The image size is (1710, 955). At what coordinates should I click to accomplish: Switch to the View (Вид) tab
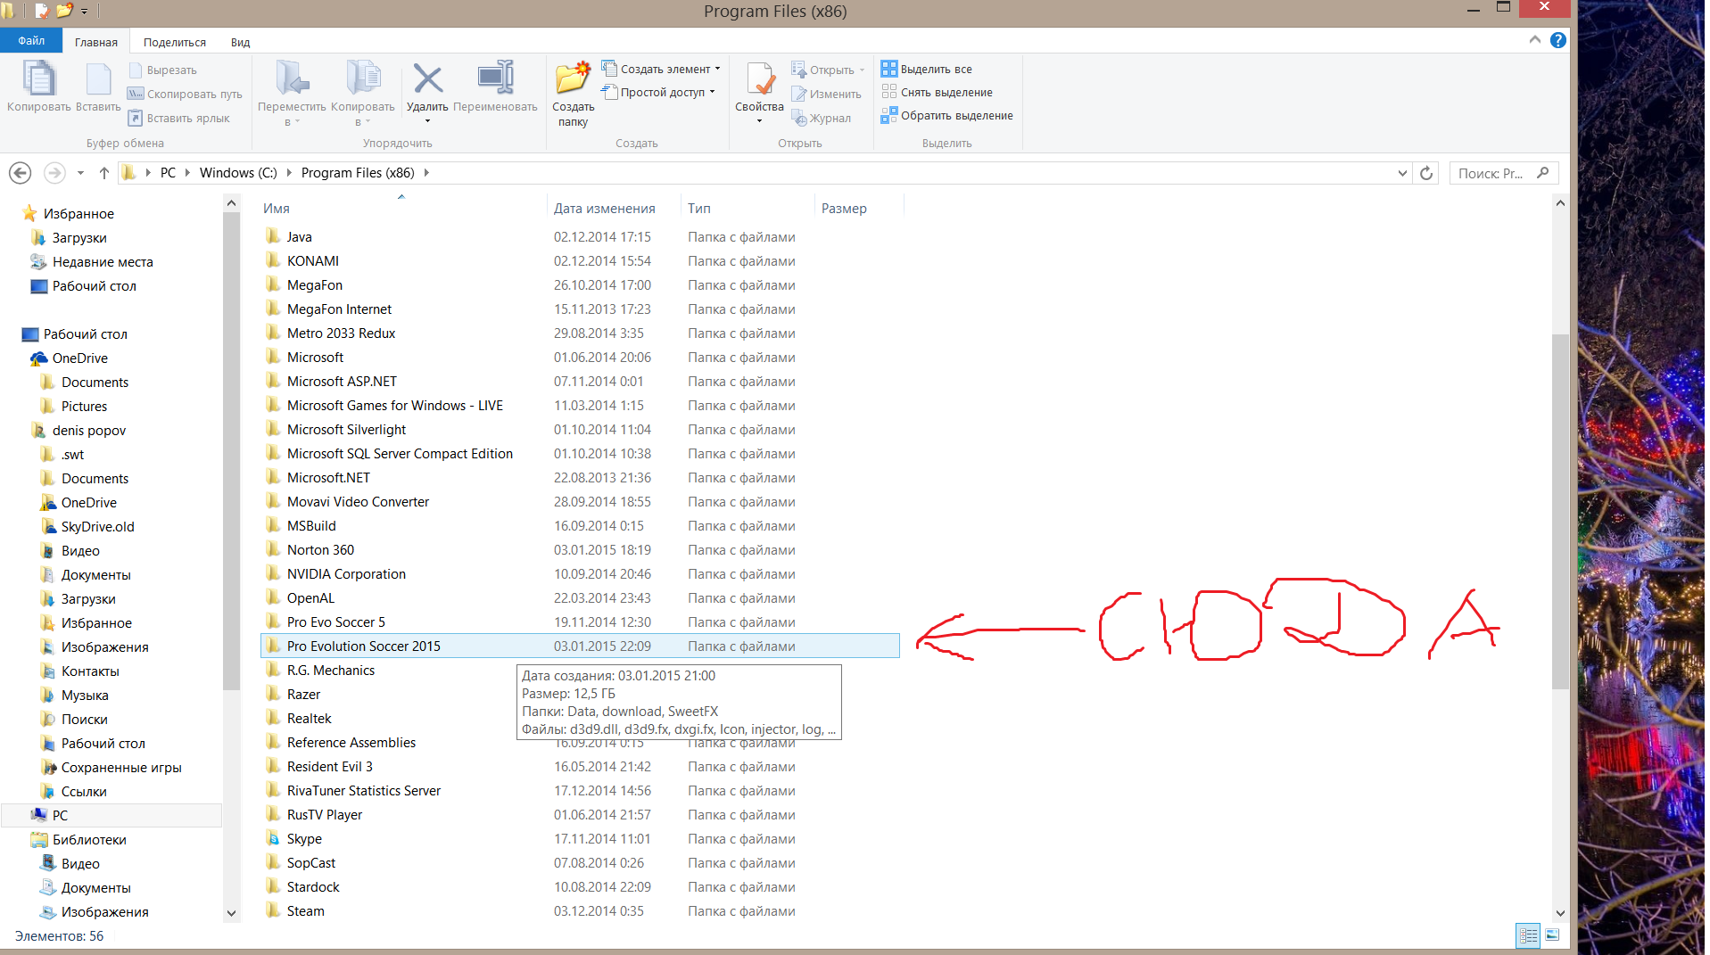[x=240, y=42]
